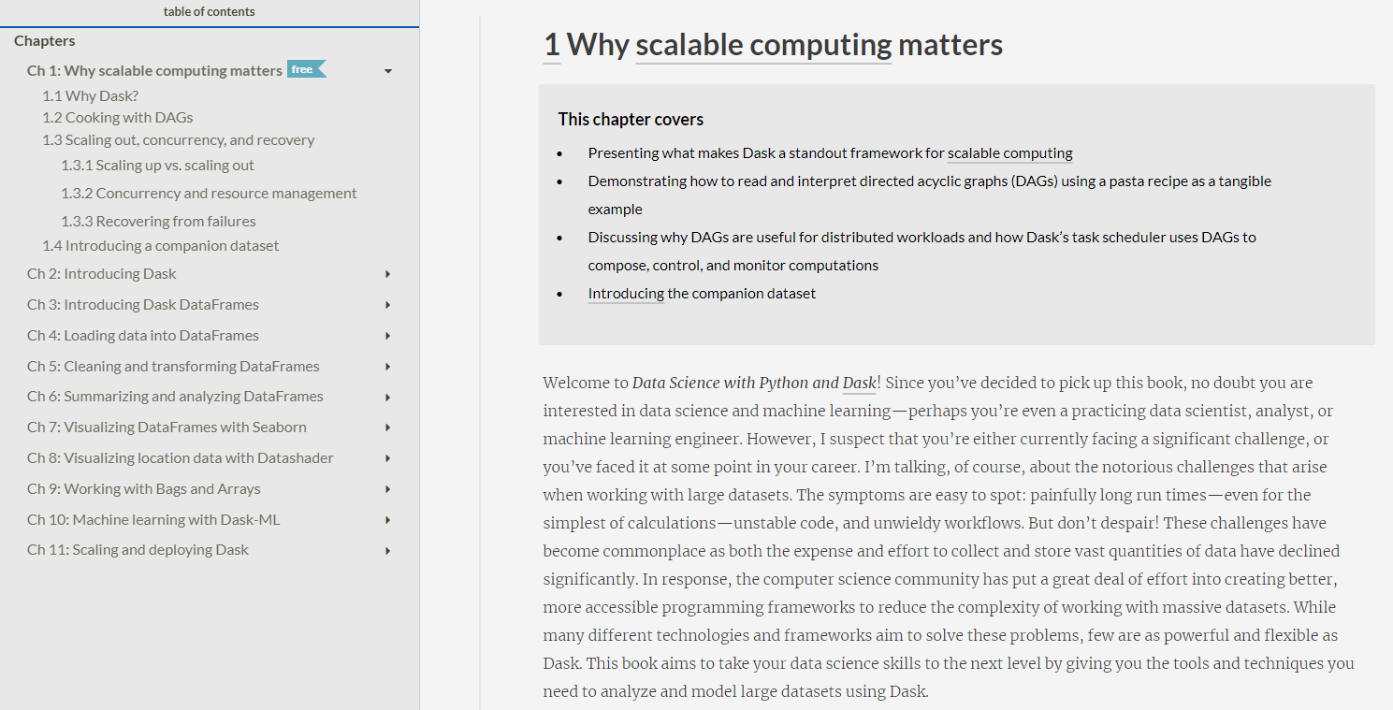Expand Ch 6: Summarizing and analyzing arrow
The image size is (1393, 710).
coord(388,398)
